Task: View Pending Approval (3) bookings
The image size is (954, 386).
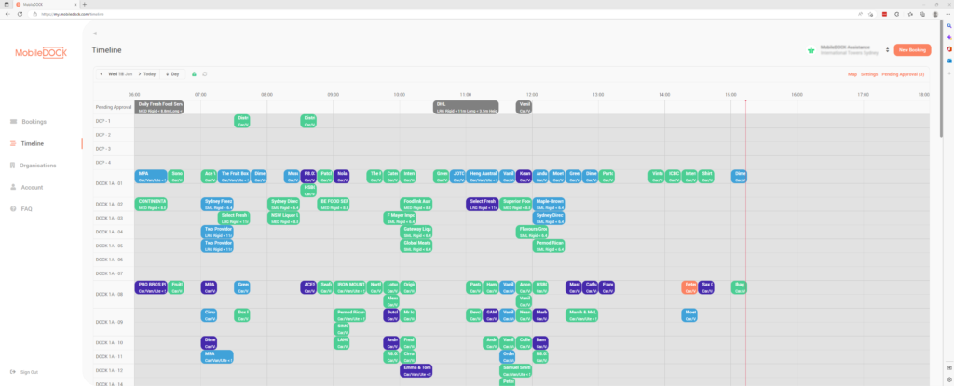Action: [903, 74]
